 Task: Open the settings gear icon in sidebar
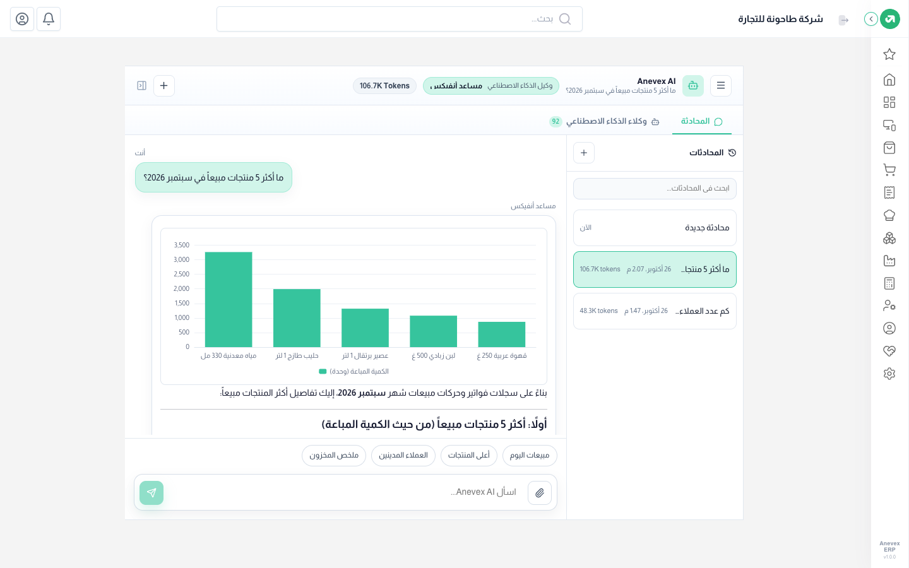click(x=889, y=374)
